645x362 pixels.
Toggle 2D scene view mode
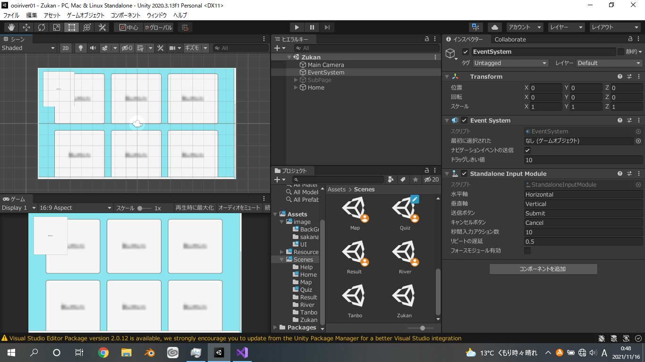(x=66, y=48)
